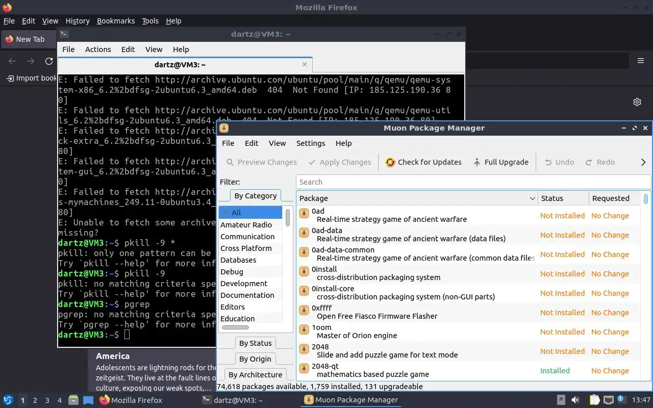Click the removable media eject tray icon
653x408 pixels.
point(561,400)
